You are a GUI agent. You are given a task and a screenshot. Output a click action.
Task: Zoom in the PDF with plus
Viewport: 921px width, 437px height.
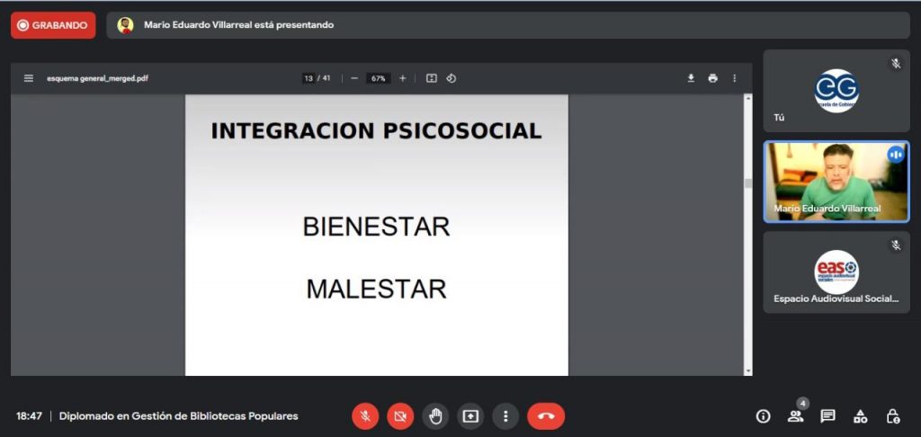[402, 78]
